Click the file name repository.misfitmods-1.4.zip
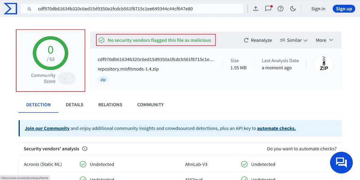The image size is (360, 180). pos(128,69)
